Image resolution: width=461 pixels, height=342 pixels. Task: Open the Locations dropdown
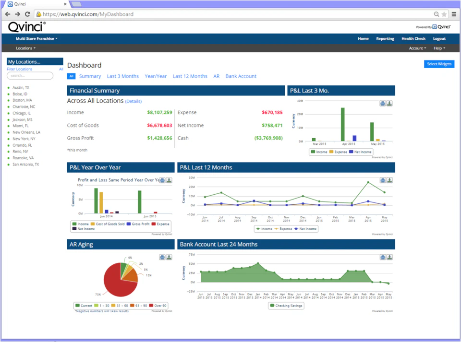(x=25, y=48)
